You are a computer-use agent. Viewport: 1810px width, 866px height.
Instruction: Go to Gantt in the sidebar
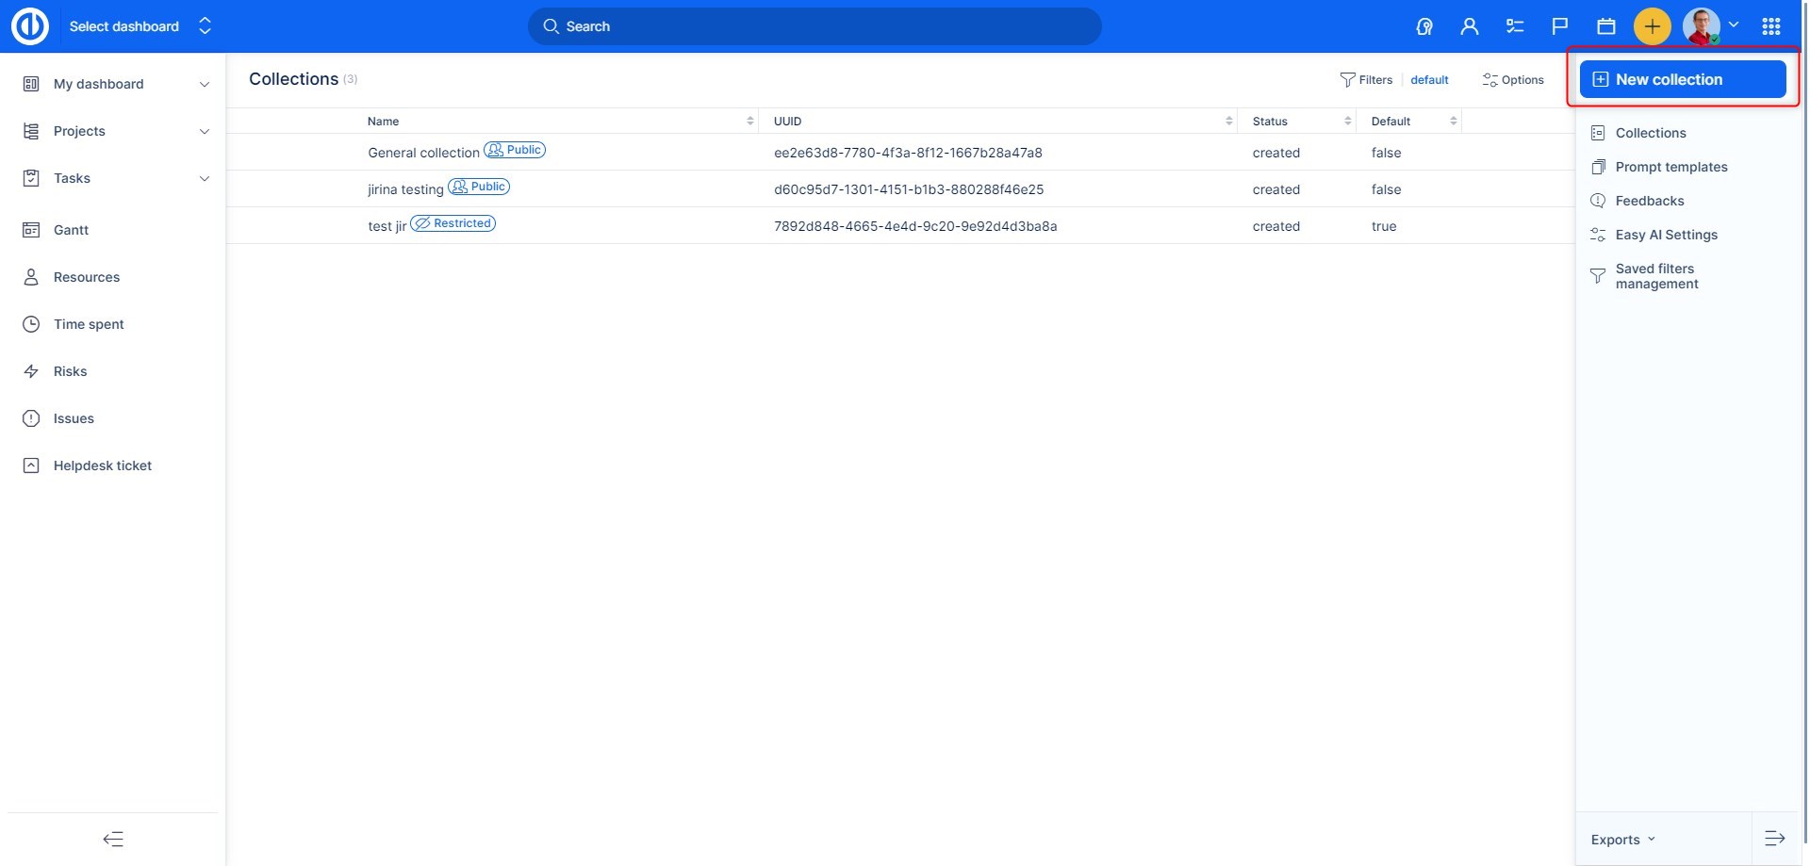point(71,230)
